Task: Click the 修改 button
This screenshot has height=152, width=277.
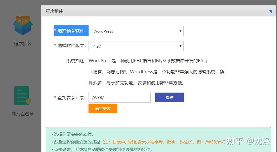Action: point(169,97)
